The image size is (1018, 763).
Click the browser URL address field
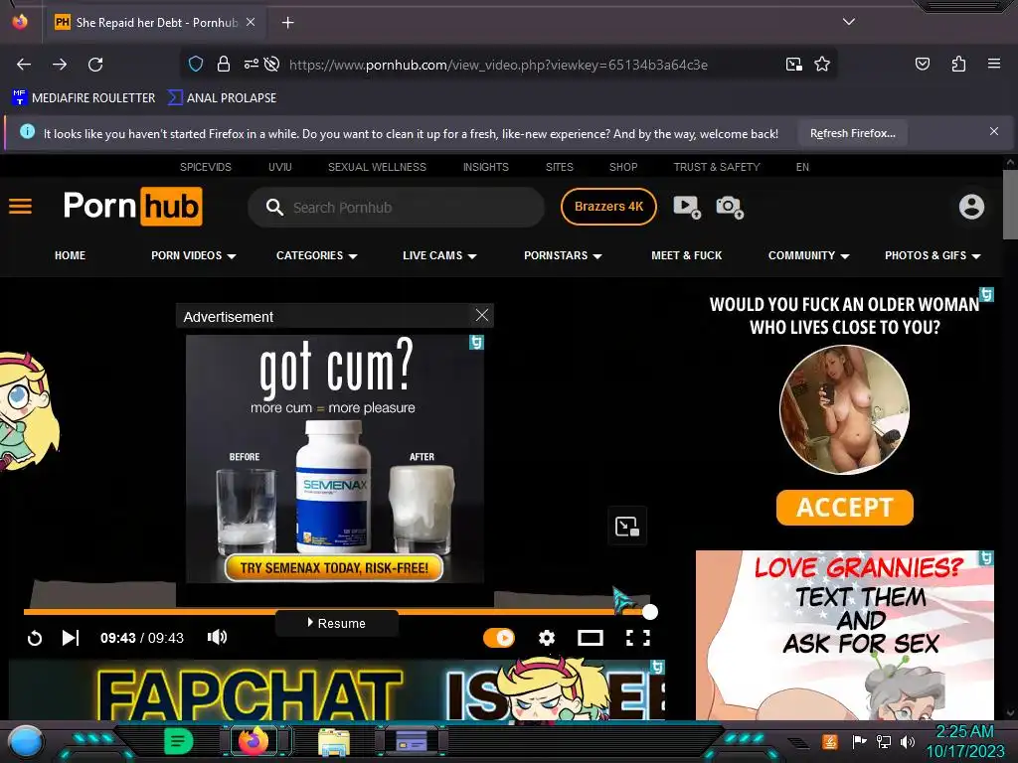(498, 65)
